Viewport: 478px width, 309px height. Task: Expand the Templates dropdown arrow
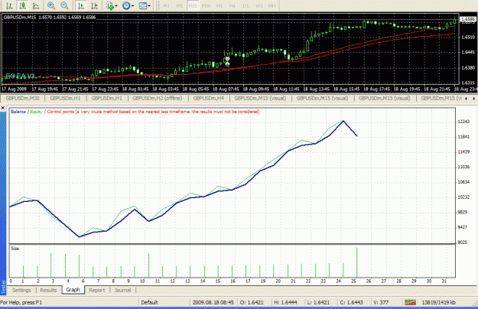point(149,6)
